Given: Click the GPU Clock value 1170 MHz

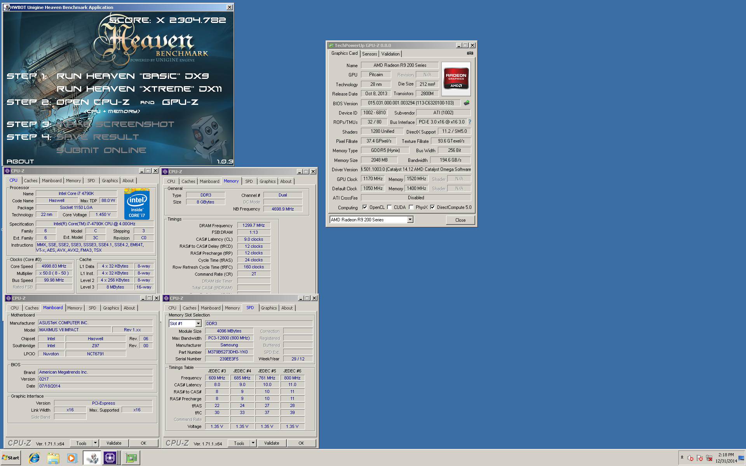Looking at the screenshot, I should tap(373, 179).
